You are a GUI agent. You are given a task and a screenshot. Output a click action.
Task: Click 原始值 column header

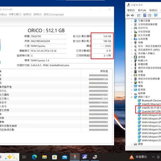click(x=104, y=71)
